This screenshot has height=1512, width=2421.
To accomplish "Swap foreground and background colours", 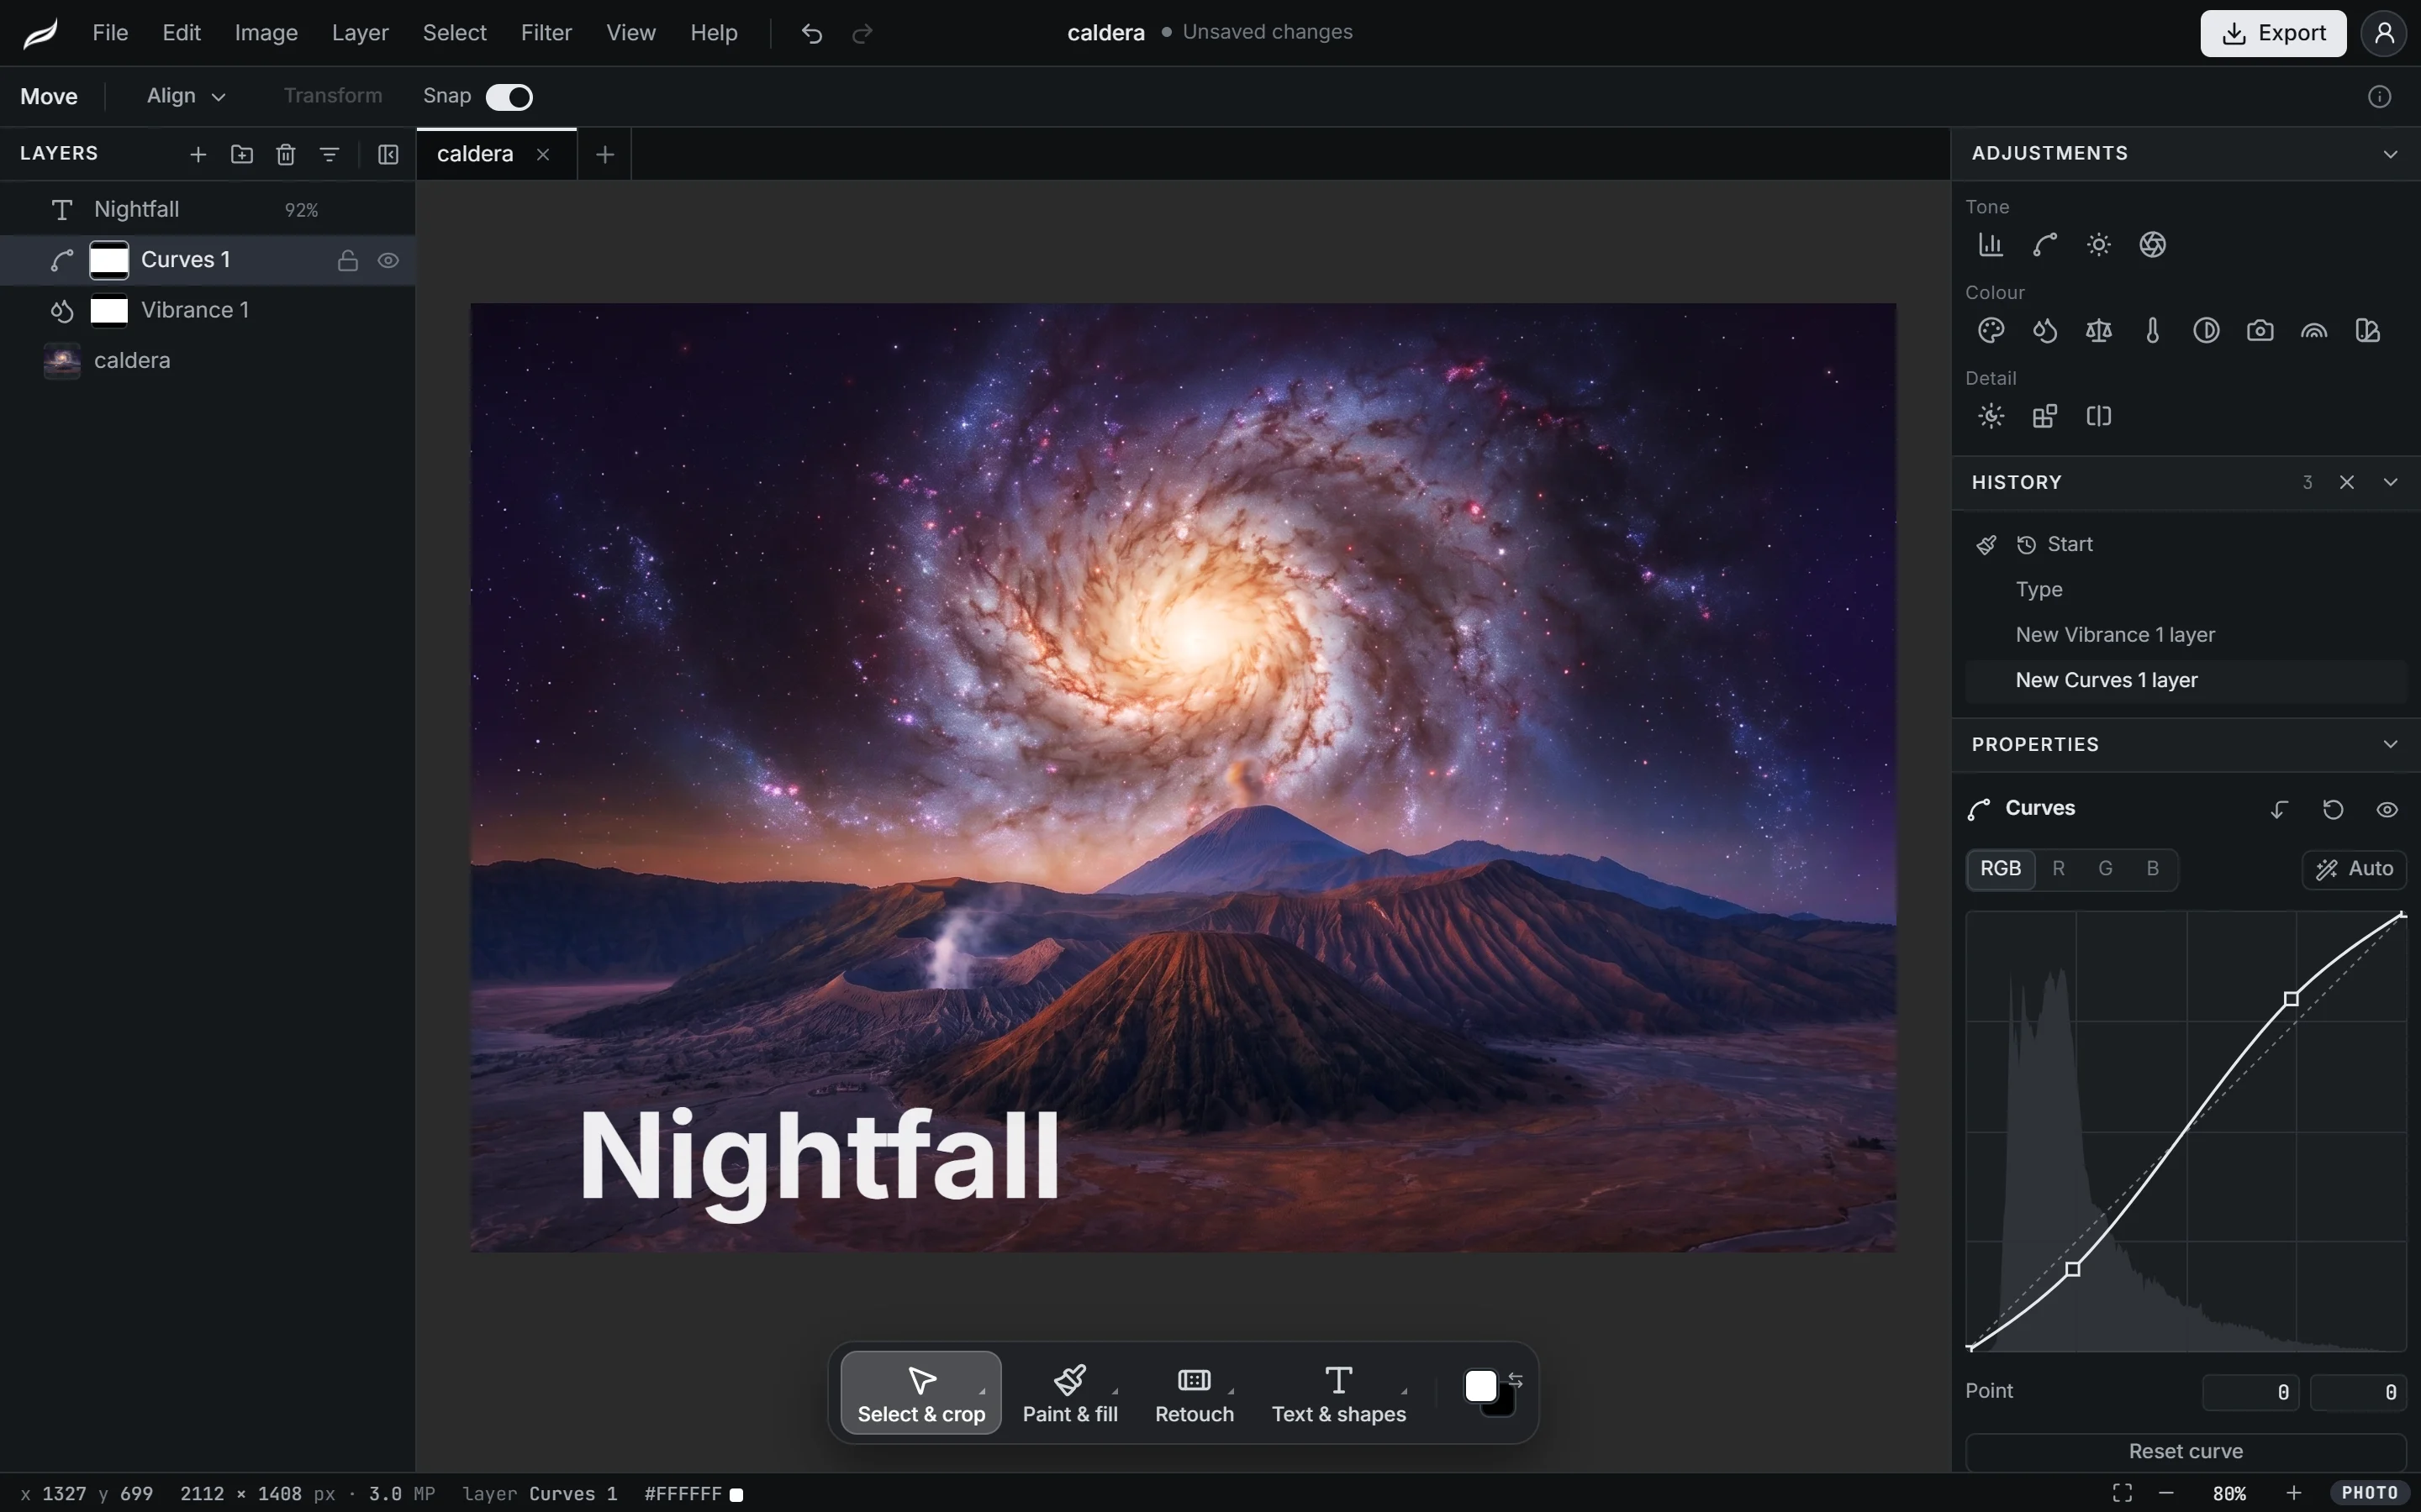I will [x=1516, y=1380].
